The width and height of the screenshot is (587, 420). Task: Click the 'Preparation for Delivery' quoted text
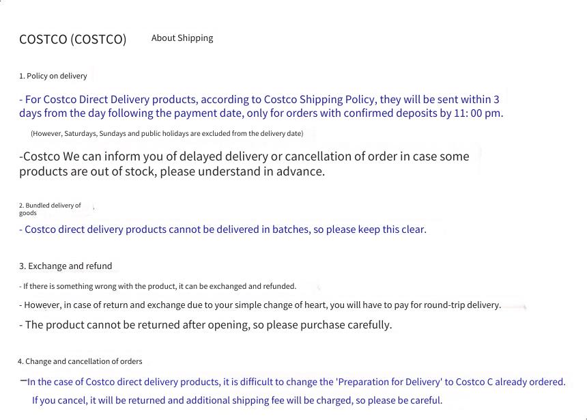pyautogui.click(x=389, y=382)
